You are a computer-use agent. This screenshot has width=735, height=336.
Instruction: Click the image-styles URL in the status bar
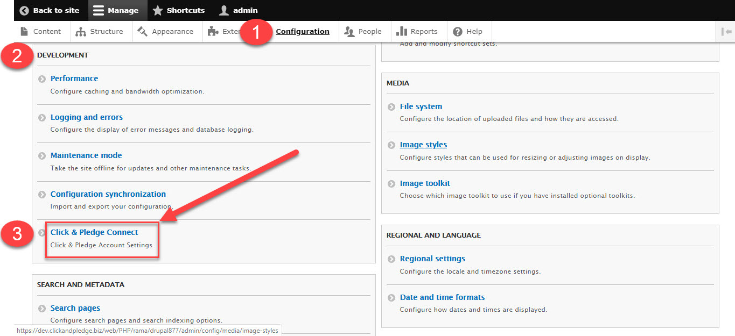coord(148,331)
